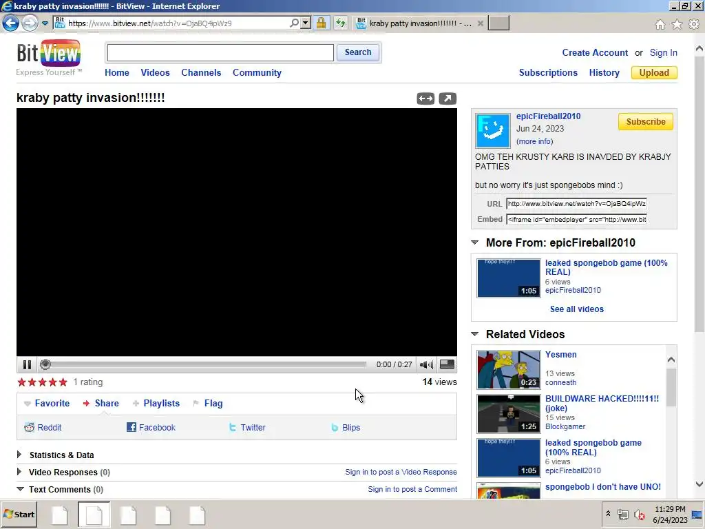Select the video URL field
This screenshot has height=529, width=705.
tap(576, 203)
